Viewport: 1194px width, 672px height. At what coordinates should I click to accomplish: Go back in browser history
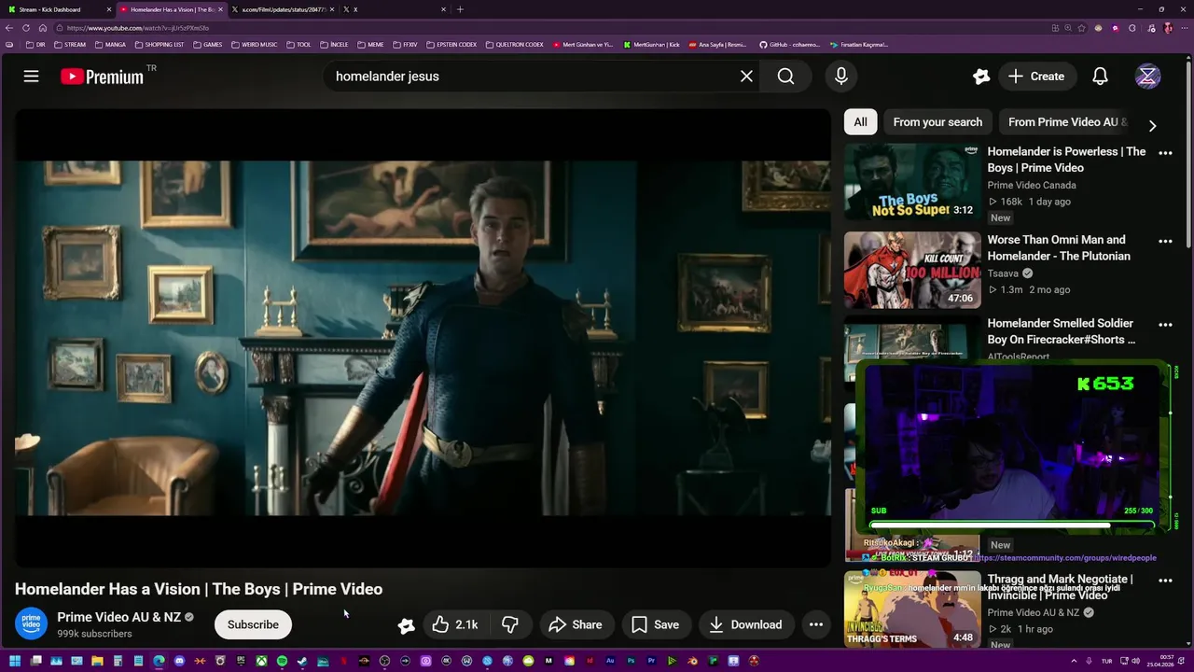point(9,28)
